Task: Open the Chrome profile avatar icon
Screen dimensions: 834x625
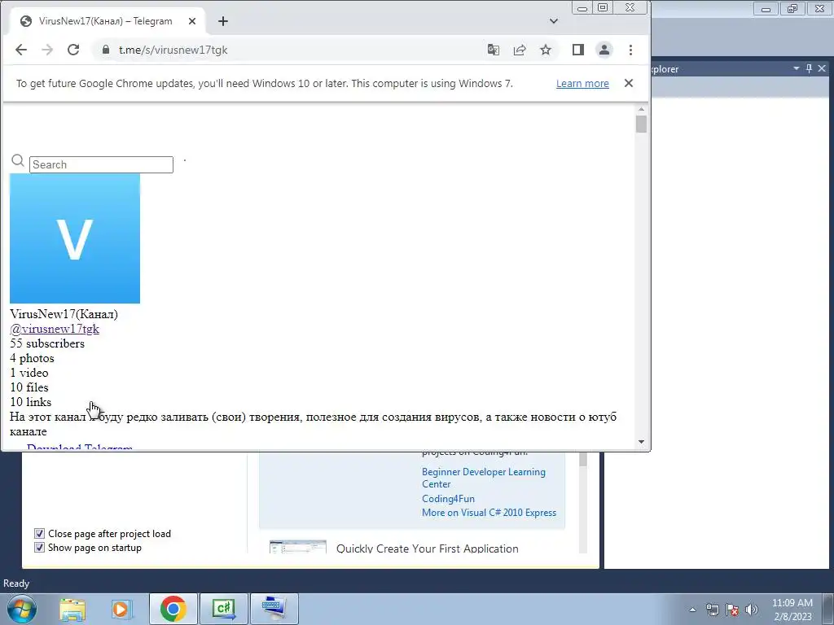Action: point(604,50)
